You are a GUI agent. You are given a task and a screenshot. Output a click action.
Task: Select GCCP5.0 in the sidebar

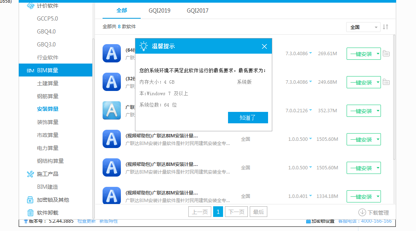pyautogui.click(x=48, y=19)
